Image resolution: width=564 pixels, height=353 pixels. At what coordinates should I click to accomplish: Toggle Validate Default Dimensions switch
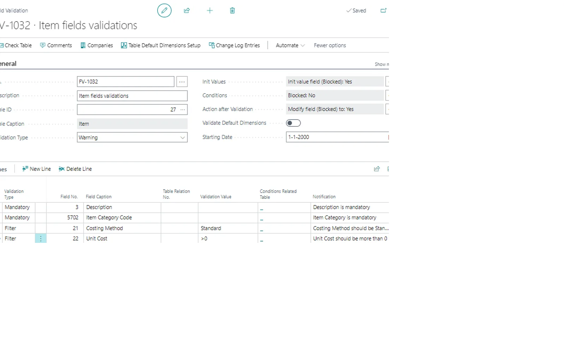[x=293, y=123]
